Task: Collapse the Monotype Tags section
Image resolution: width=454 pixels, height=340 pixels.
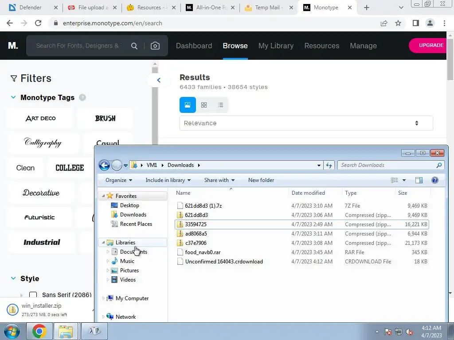Action: (x=13, y=97)
